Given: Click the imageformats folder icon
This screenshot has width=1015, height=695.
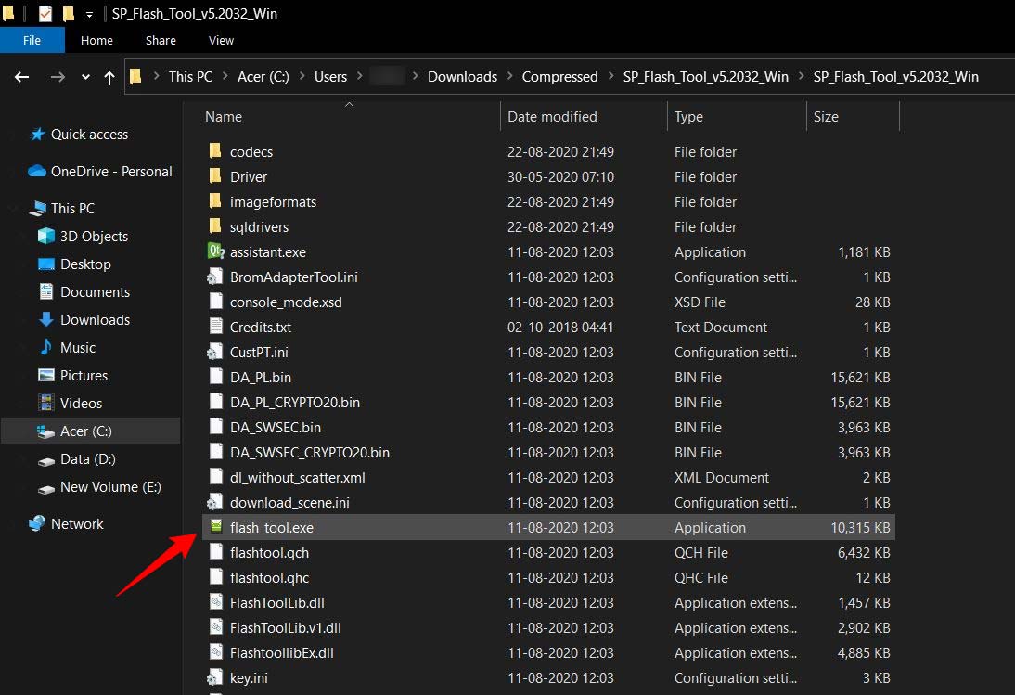Looking at the screenshot, I should pyautogui.click(x=215, y=201).
